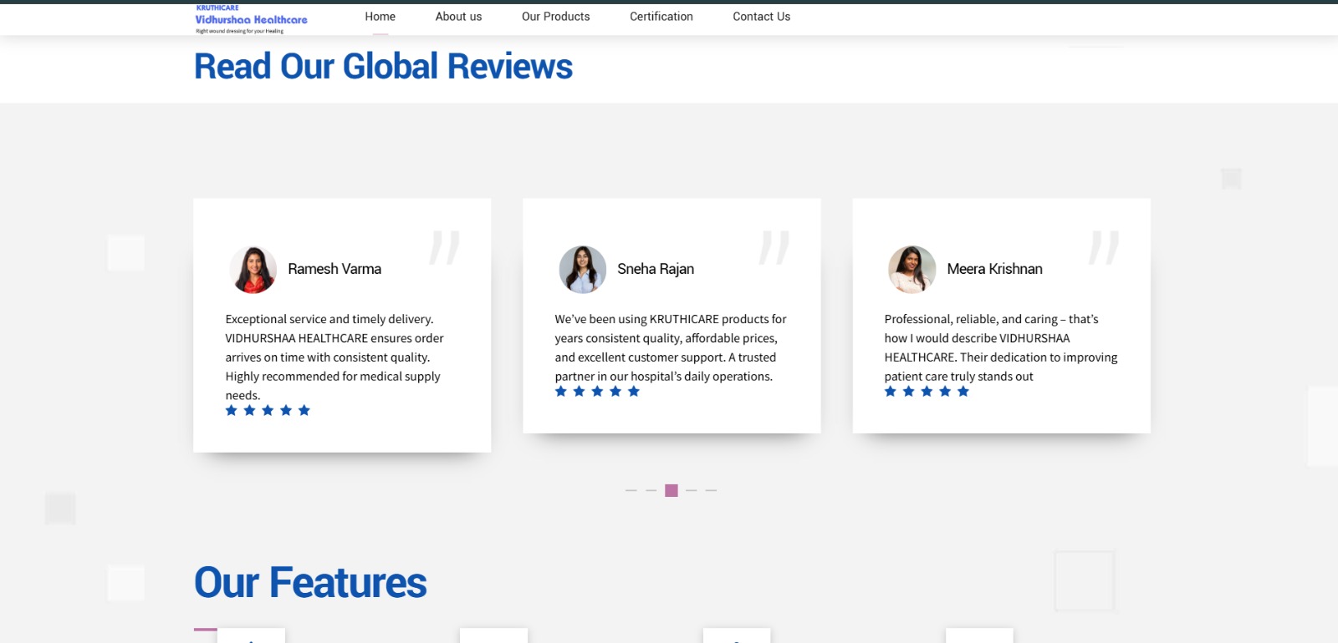Click the Read Our Global Reviews heading
1338x643 pixels.
click(383, 67)
